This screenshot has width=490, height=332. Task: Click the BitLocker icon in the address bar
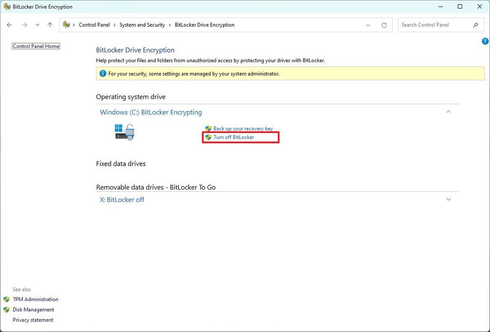point(66,24)
